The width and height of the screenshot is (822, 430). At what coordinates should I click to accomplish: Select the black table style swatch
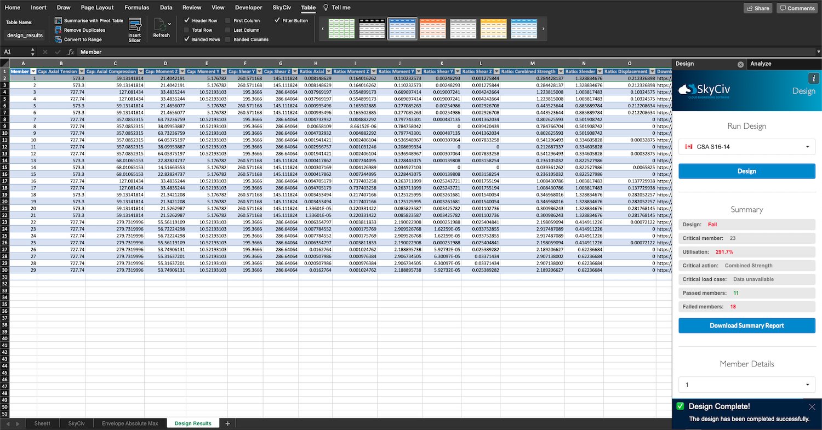coord(372,28)
